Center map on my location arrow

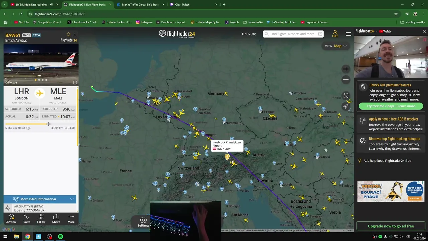click(346, 106)
